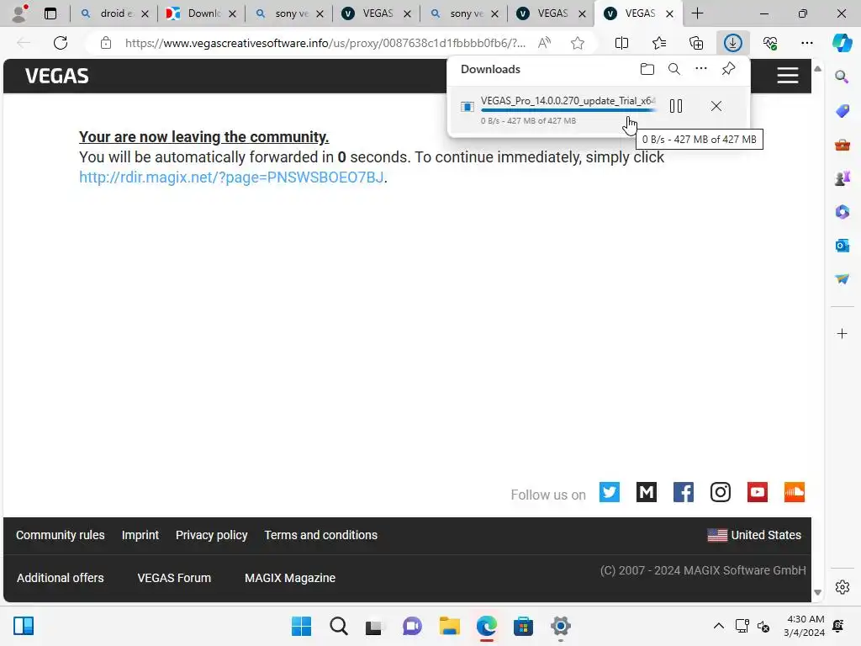Toggle split screen view
This screenshot has width=861, height=646.
621,43
